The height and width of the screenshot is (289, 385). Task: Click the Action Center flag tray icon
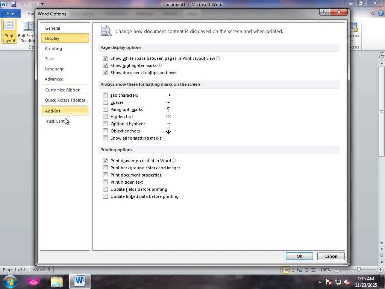(329, 282)
